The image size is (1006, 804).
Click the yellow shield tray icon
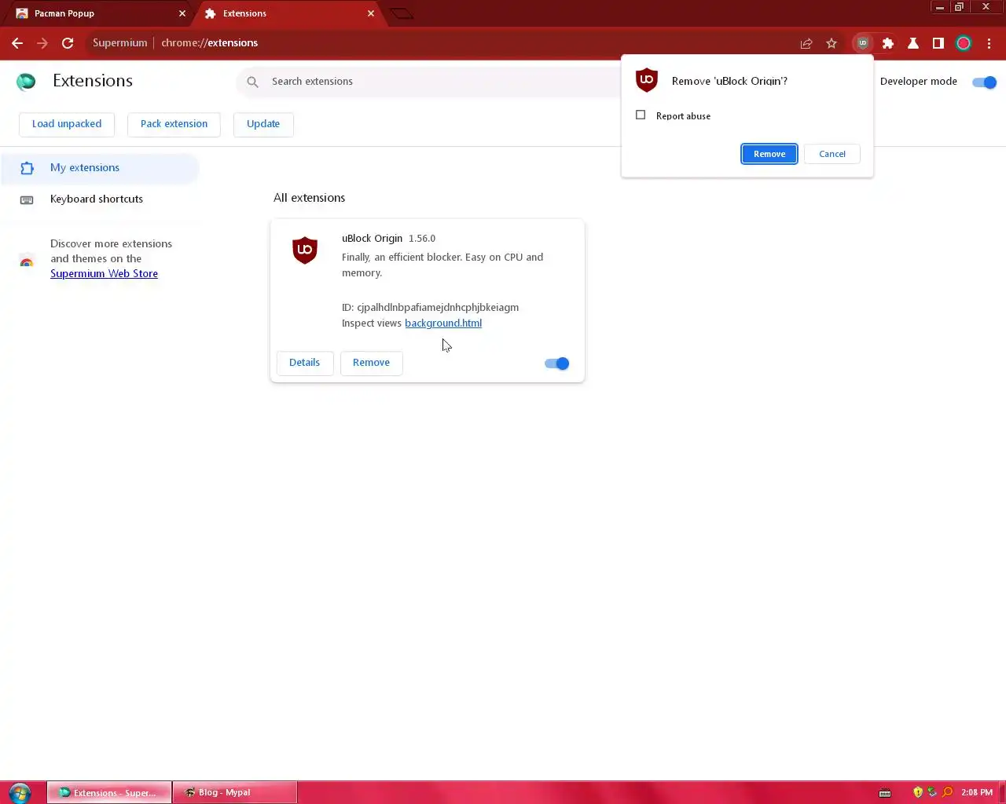pyautogui.click(x=918, y=792)
